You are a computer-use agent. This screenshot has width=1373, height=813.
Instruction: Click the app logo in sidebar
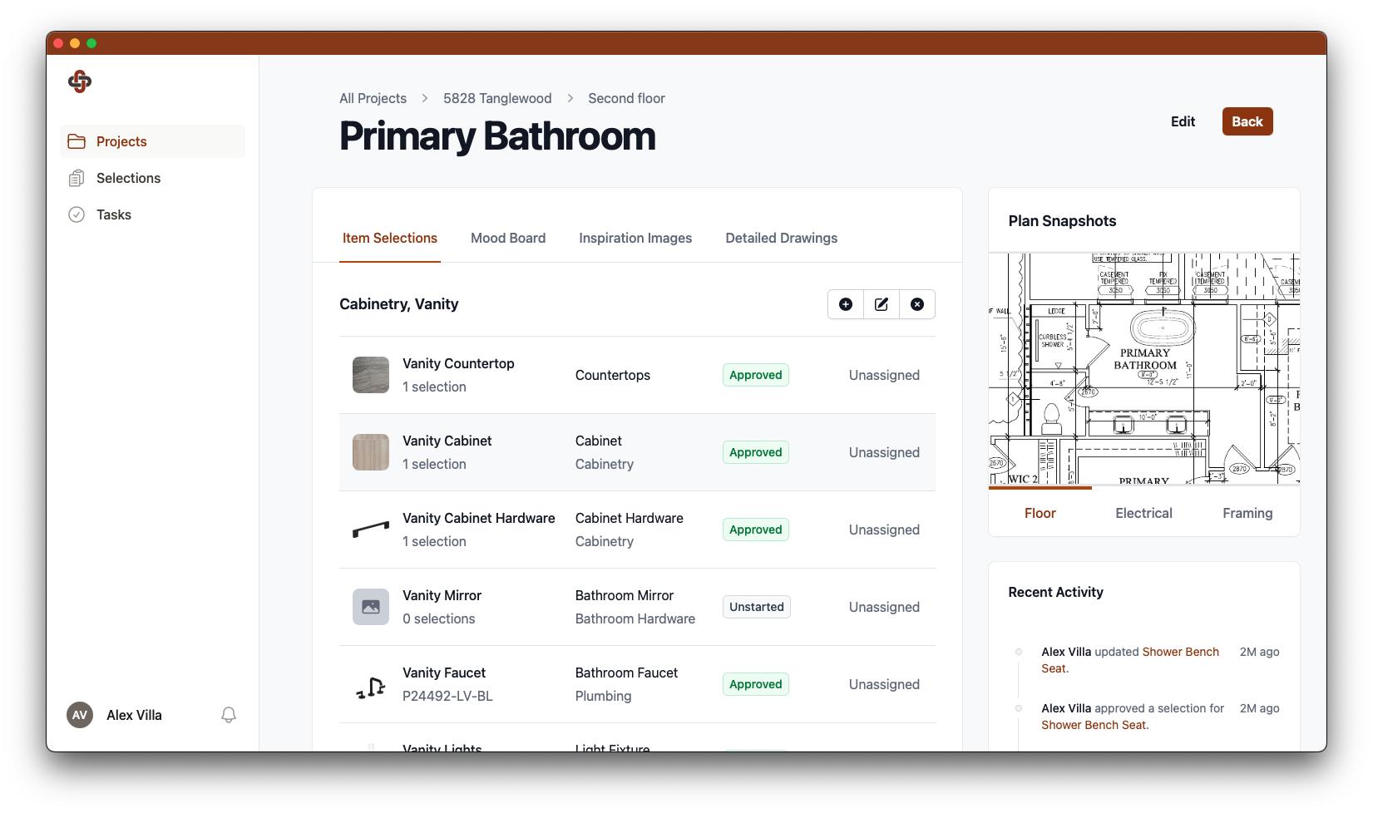pos(80,81)
